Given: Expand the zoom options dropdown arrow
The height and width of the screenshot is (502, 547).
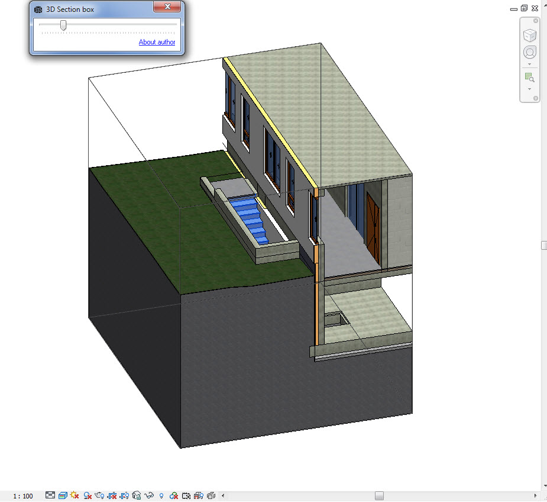Looking at the screenshot, I should pyautogui.click(x=530, y=89).
